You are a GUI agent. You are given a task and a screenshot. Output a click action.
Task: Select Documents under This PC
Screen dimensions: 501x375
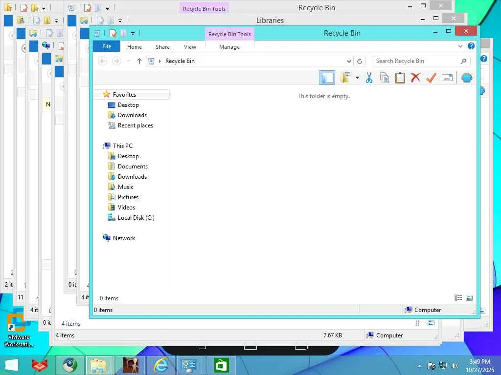coord(133,166)
